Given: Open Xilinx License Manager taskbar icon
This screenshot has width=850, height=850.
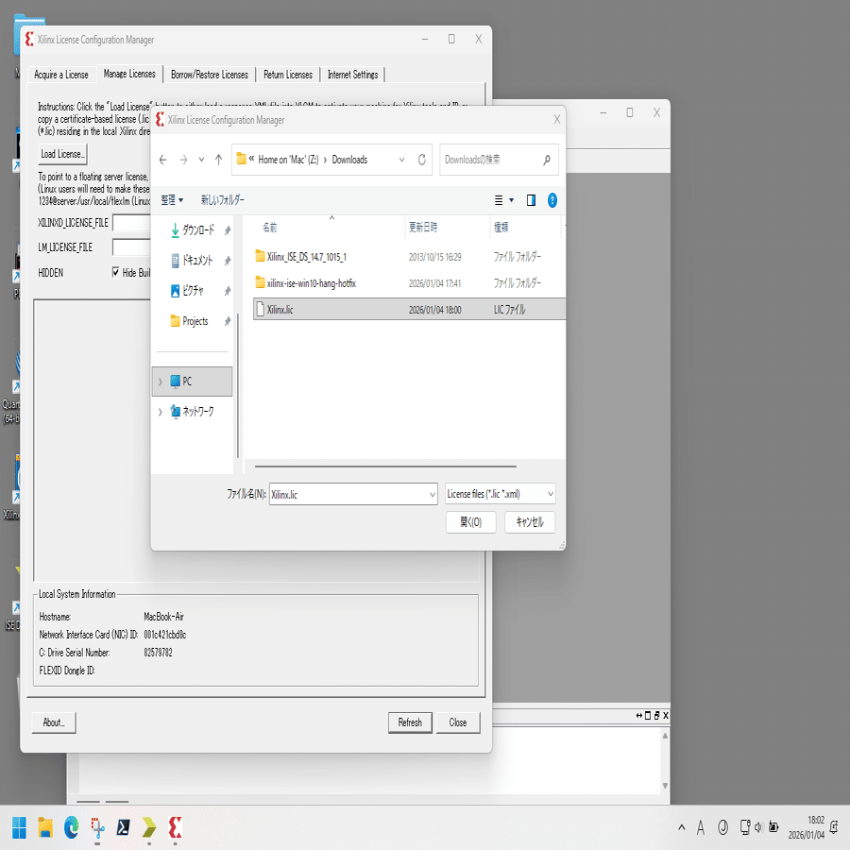Looking at the screenshot, I should click(x=175, y=827).
